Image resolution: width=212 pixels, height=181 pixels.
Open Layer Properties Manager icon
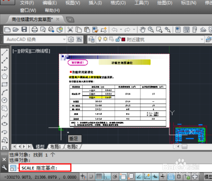(x=92, y=39)
